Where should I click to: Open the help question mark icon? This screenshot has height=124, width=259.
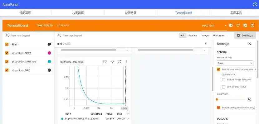(x=252, y=26)
